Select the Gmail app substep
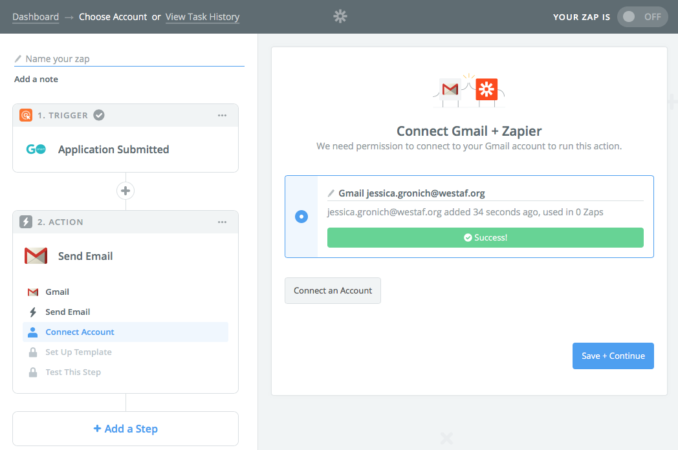 [x=126, y=292]
